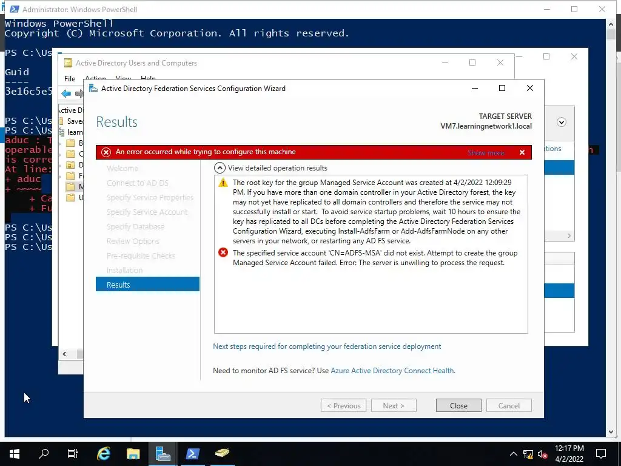Launch Internet Explorer from the taskbar

click(x=103, y=454)
